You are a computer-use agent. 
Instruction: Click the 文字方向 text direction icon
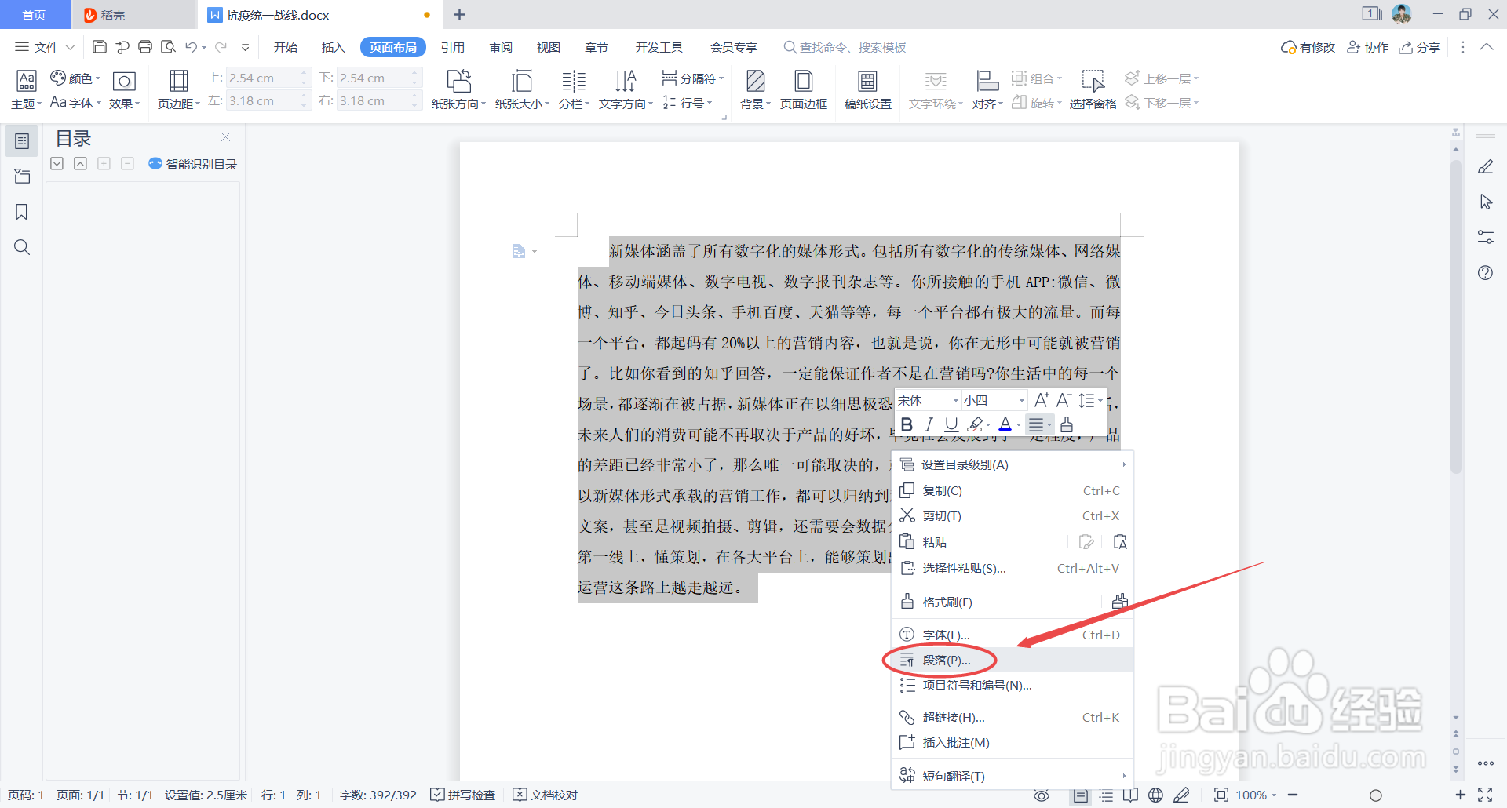coord(626,81)
